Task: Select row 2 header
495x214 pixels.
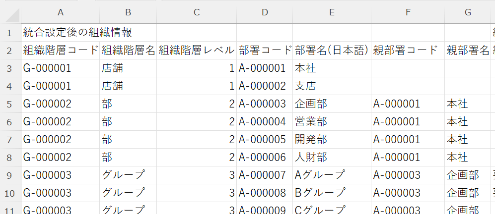Action: (10, 50)
